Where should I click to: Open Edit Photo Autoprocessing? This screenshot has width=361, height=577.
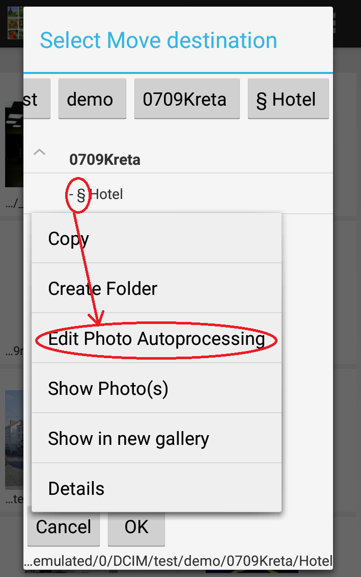tap(156, 339)
